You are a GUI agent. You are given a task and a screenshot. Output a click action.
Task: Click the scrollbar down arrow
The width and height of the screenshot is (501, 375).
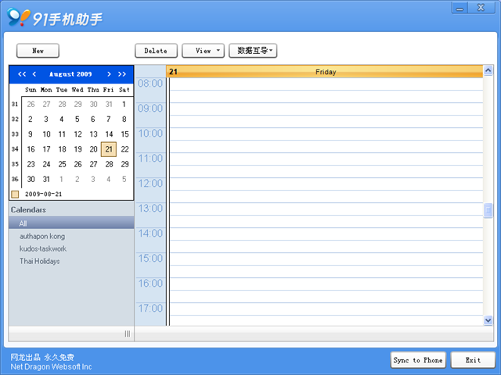pos(488,320)
